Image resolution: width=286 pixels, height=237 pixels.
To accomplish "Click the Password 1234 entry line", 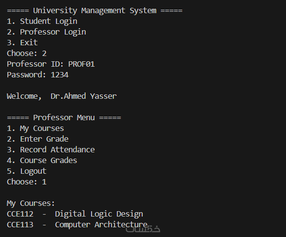I will (38, 75).
